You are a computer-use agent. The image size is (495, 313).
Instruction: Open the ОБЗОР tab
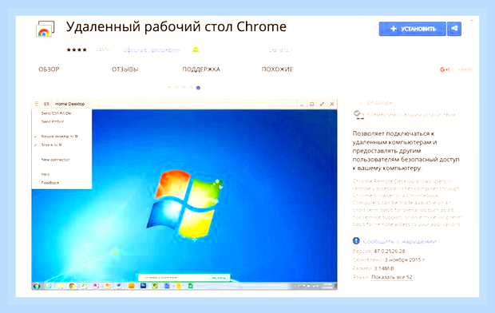coord(49,69)
